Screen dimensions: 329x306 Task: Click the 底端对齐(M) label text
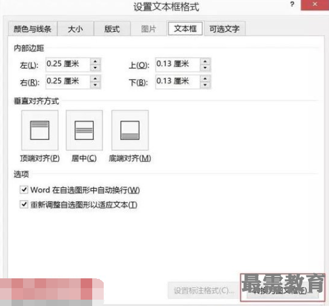130,158
